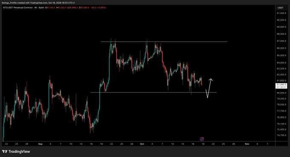Click the 74,700.0 price axis label
290x157 pixels.
[x=281, y=135]
